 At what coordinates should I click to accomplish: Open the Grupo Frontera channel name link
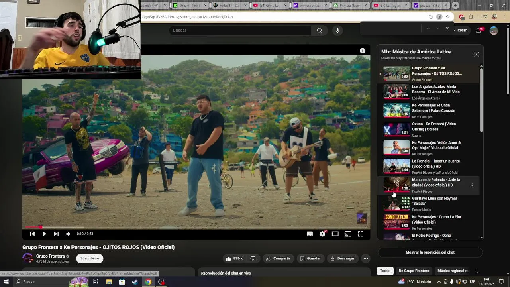[x=50, y=256]
